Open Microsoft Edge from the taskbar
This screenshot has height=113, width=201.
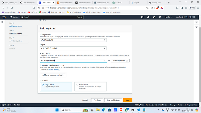(104, 110)
